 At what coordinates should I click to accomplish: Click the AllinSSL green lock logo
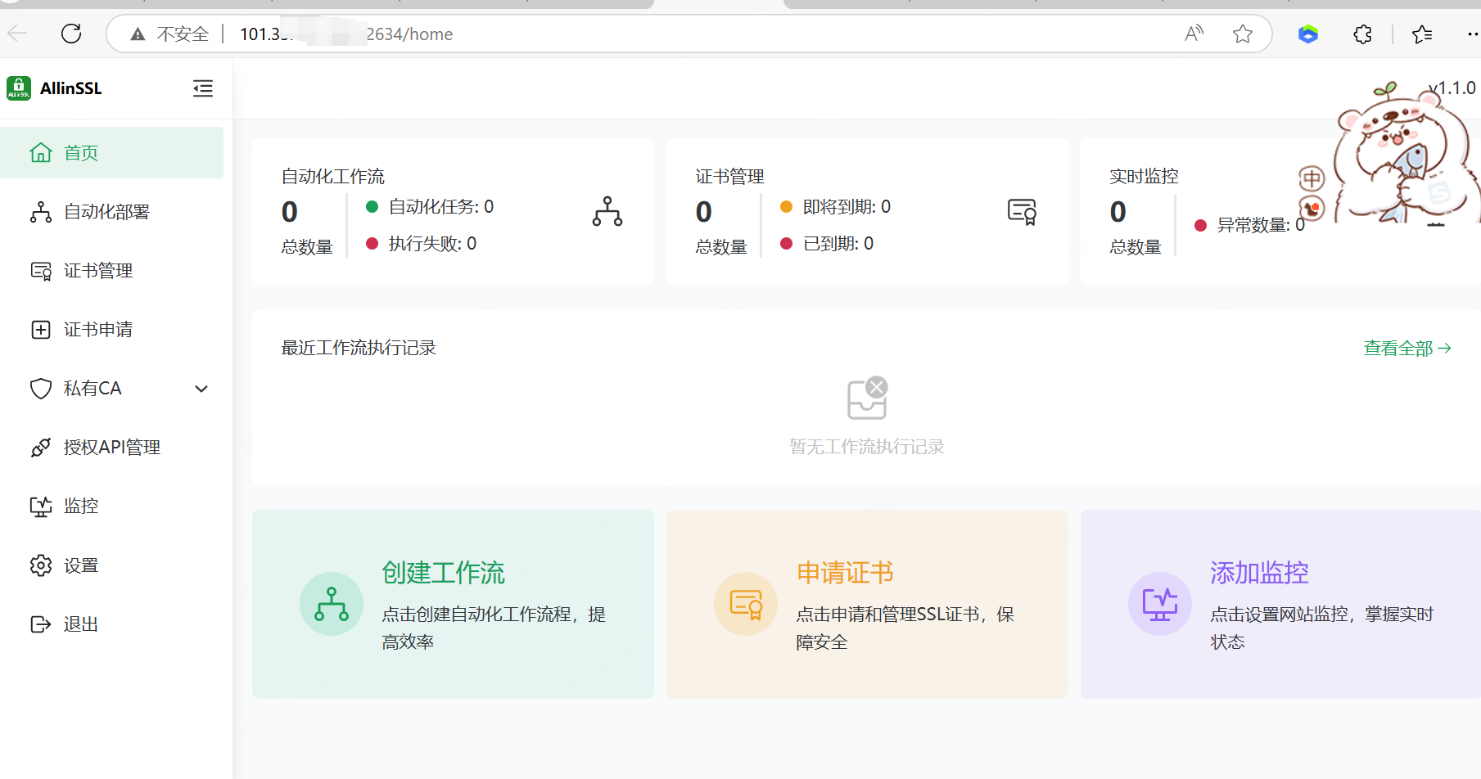pyautogui.click(x=19, y=88)
